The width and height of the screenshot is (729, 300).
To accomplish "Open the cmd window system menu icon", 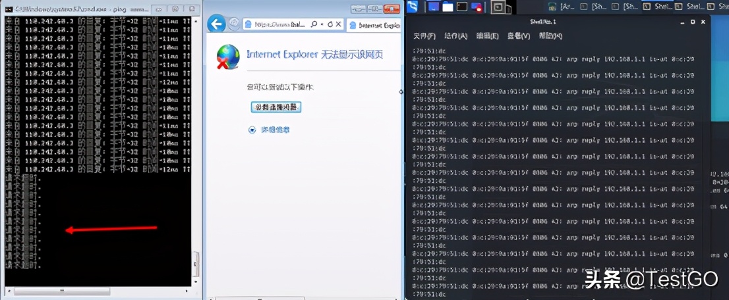I will coord(9,9).
